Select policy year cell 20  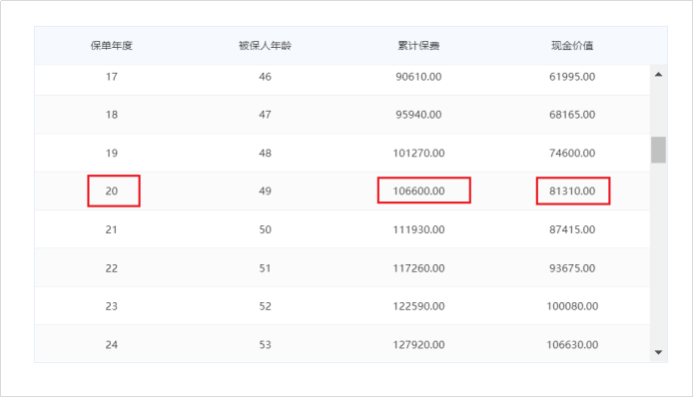112,192
